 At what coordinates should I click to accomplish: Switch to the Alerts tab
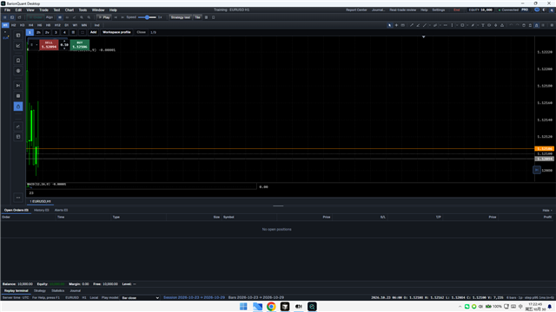[x=61, y=210]
